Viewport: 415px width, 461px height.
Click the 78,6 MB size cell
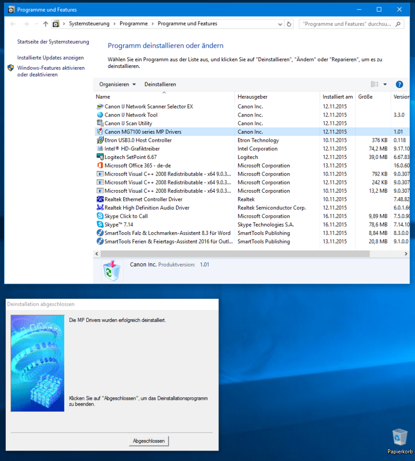378,225
